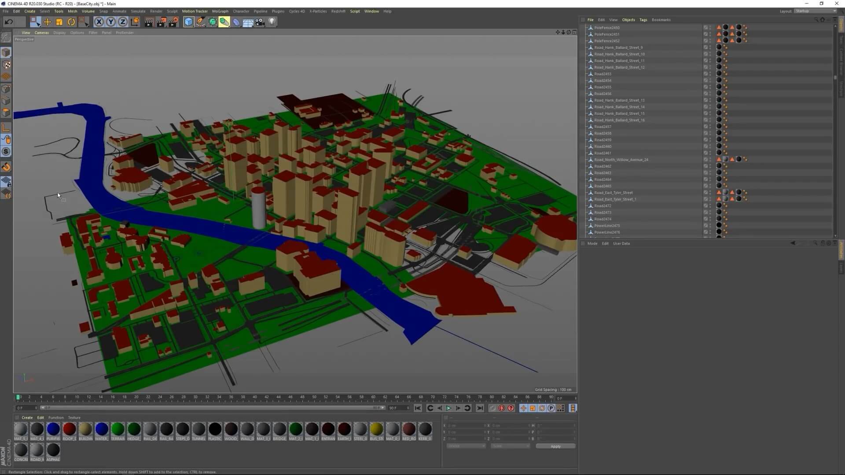Viewport: 845px width, 475px height.
Task: Switch to the Tags menu in Object Manager
Action: pos(643,20)
